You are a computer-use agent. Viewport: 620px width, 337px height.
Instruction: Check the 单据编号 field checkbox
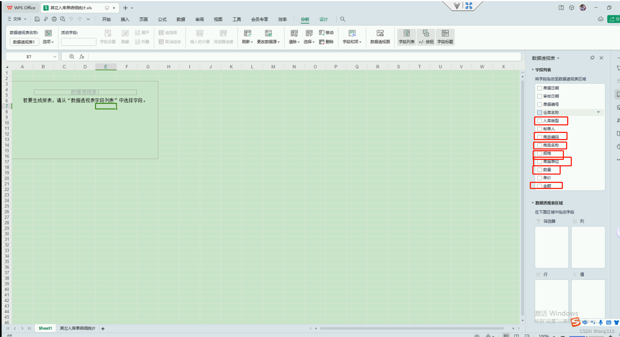tap(539, 105)
